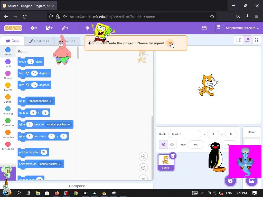
Task: Open Chrome from the taskbar
Action: click(x=76, y=193)
